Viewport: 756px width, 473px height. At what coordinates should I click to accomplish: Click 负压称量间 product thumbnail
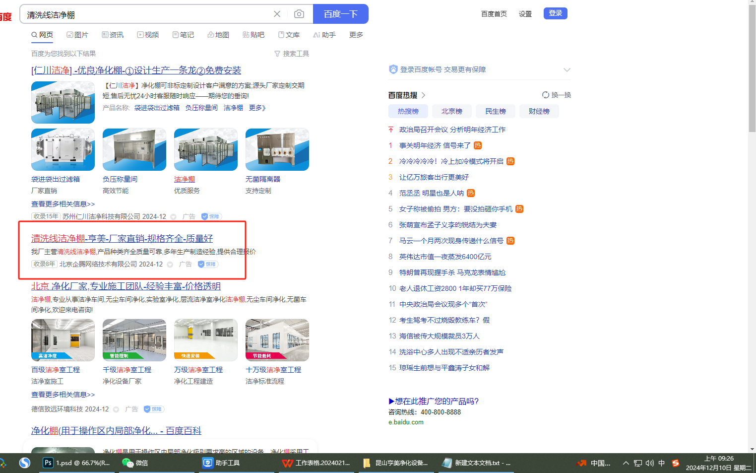click(134, 149)
